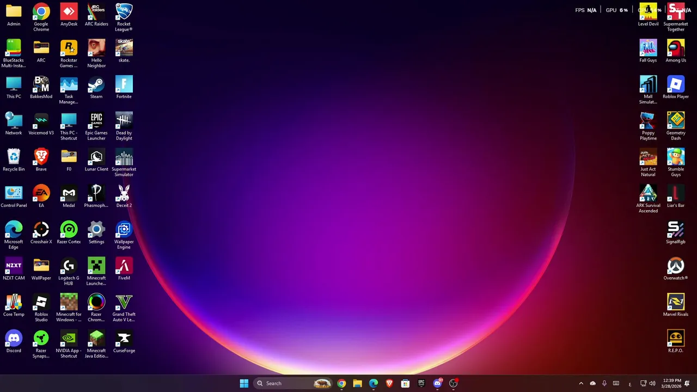This screenshot has height=392, width=697.
Task: Select the Deceit 2 icon
Action: point(124,193)
